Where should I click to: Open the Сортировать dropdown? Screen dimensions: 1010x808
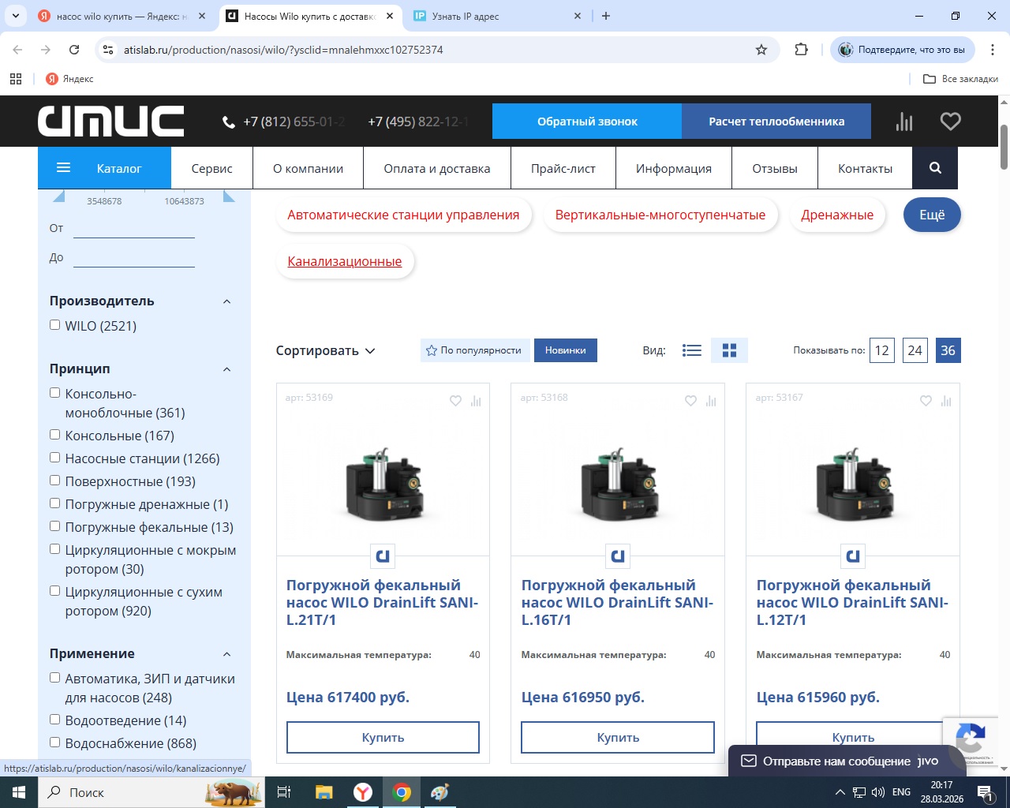325,350
